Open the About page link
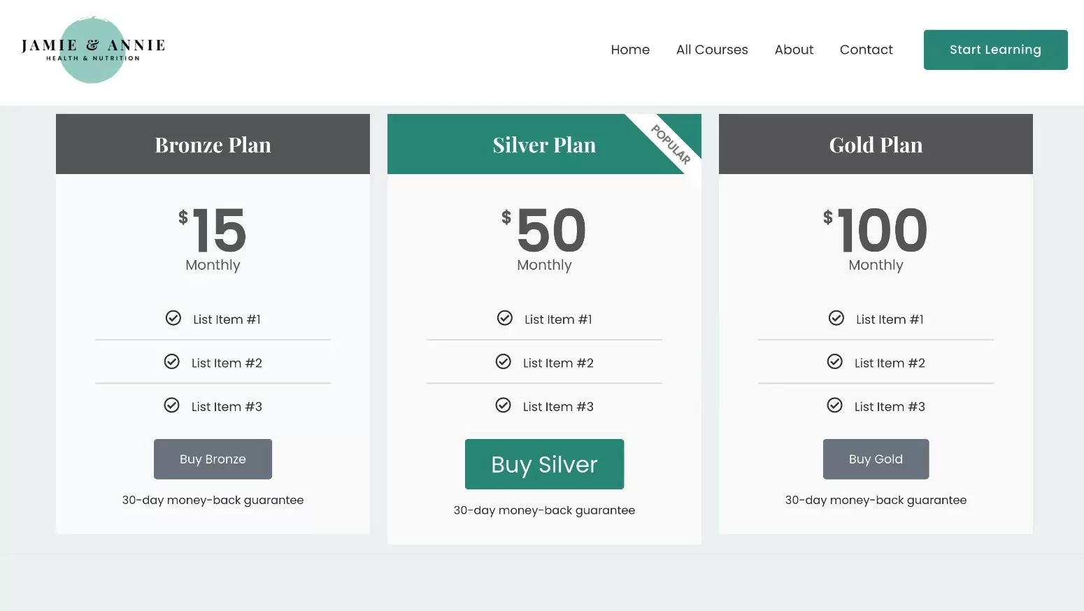 point(794,50)
